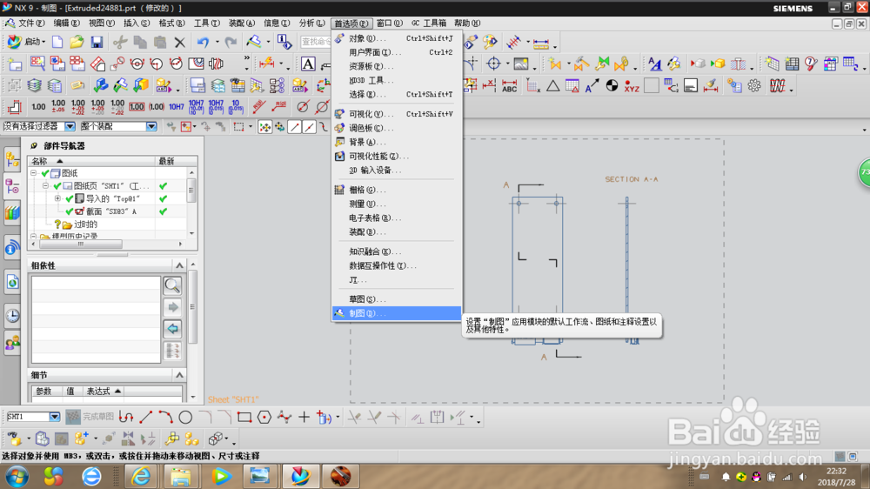Open the 启动 start dropdown
This screenshot has height=489, width=870.
27,42
